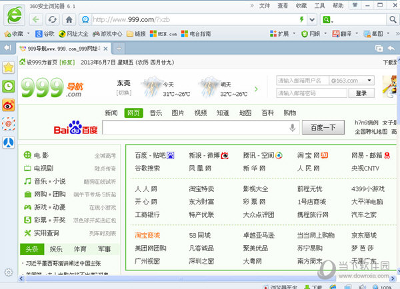Click the 电视剧 TV category icon
This screenshot has width=400, height=289.
click(27, 168)
